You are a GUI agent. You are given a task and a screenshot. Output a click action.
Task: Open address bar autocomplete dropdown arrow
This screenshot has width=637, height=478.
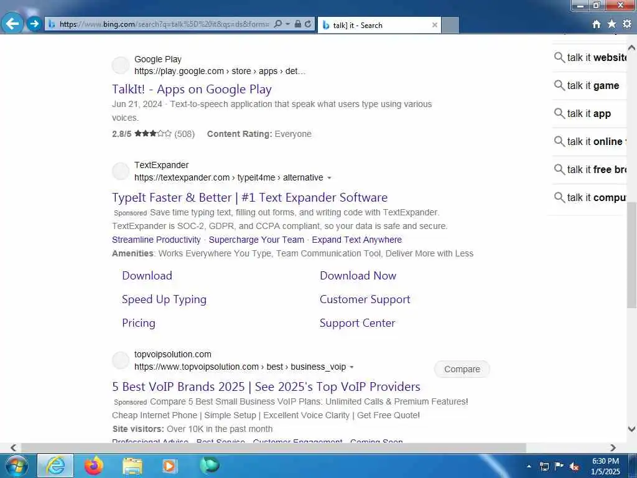287,24
